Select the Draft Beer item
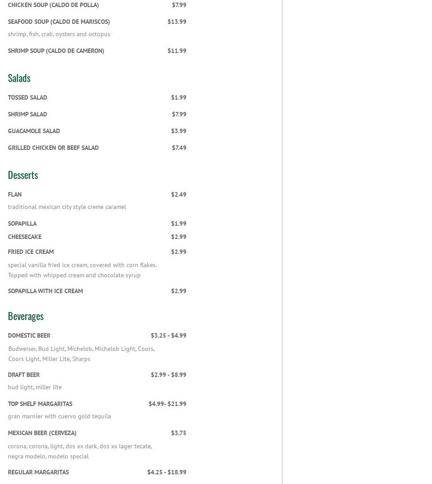This screenshot has height=484, width=432. (24, 375)
